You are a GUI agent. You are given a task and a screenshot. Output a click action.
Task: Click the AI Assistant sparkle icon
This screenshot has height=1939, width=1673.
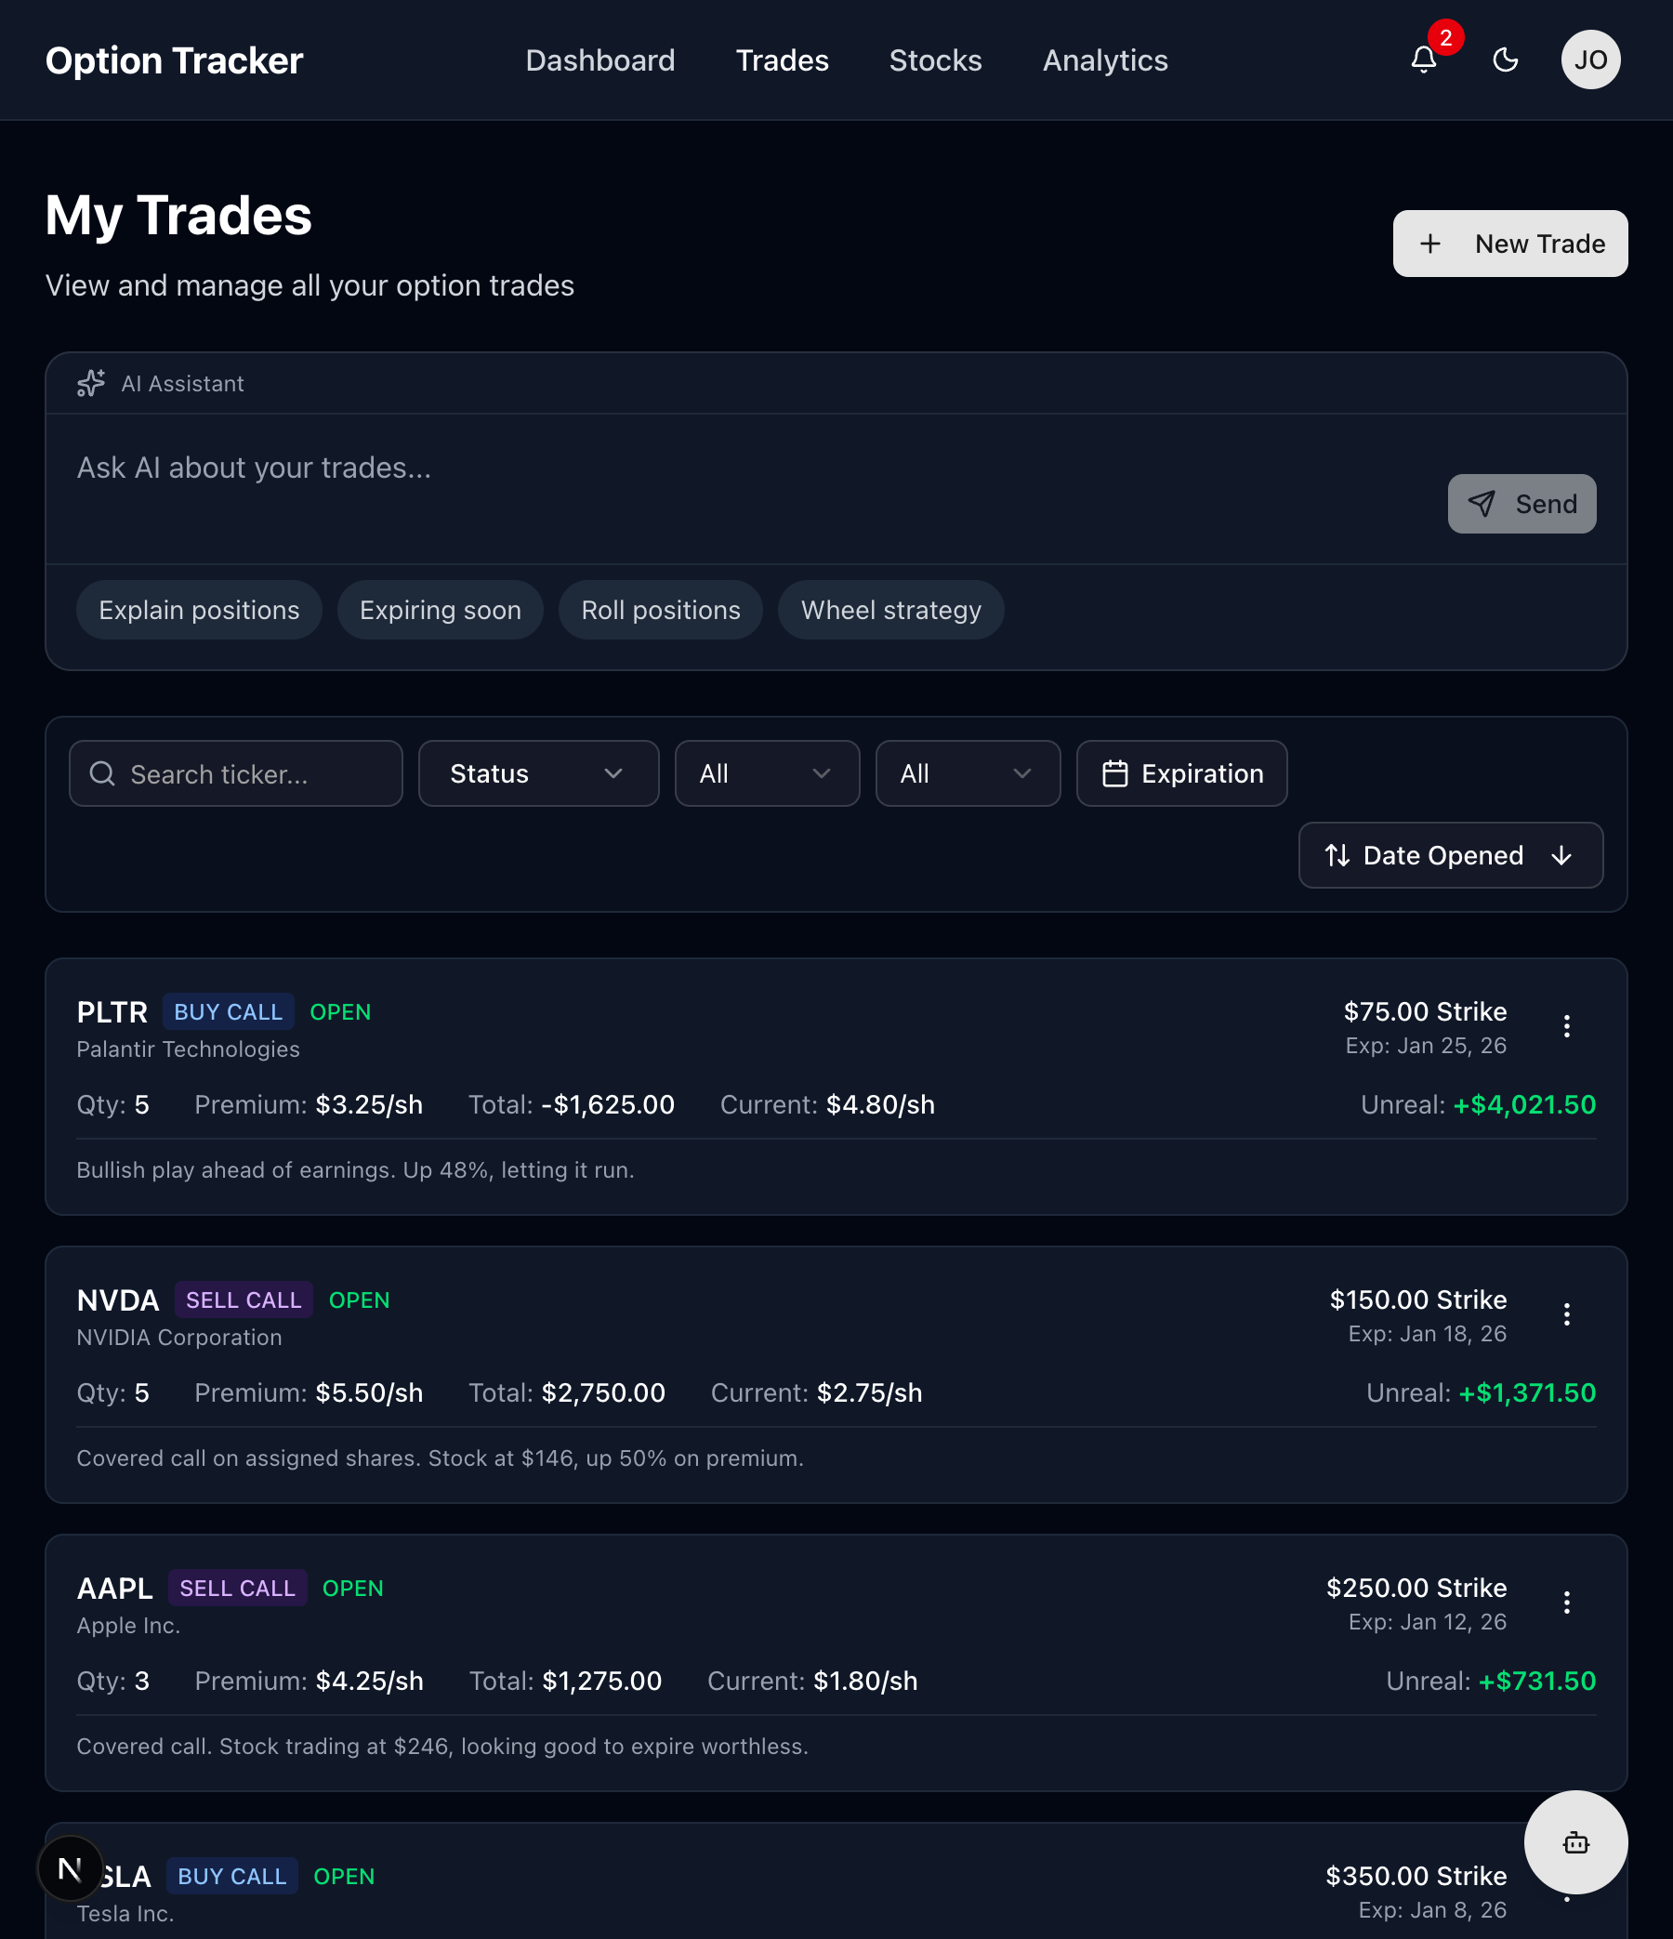(91, 384)
